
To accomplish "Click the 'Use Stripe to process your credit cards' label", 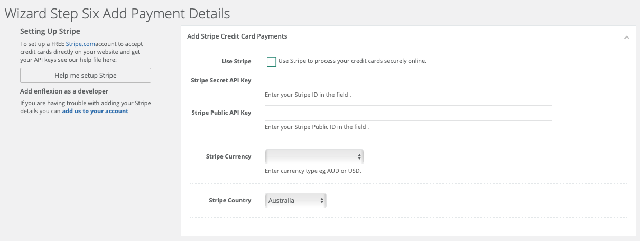I will pyautogui.click(x=352, y=61).
